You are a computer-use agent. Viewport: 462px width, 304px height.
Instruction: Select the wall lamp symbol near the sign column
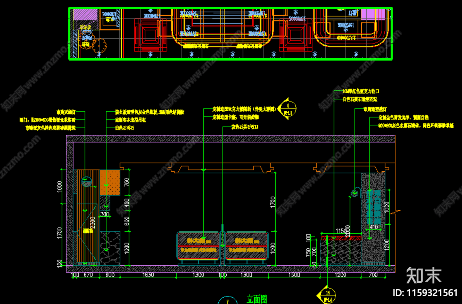[x=355, y=192]
